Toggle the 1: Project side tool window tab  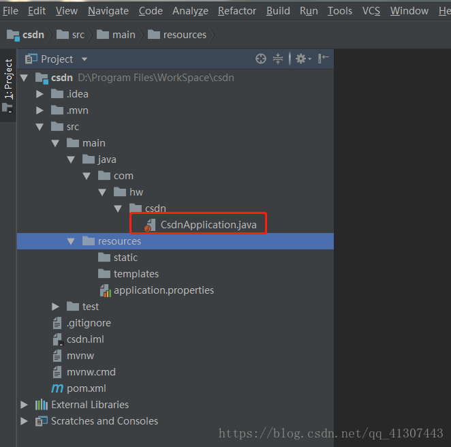(x=8, y=85)
